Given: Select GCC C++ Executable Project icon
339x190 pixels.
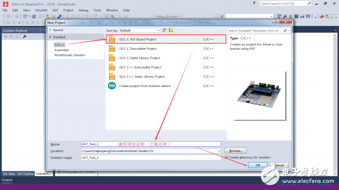Looking at the screenshot, I should [112, 67].
